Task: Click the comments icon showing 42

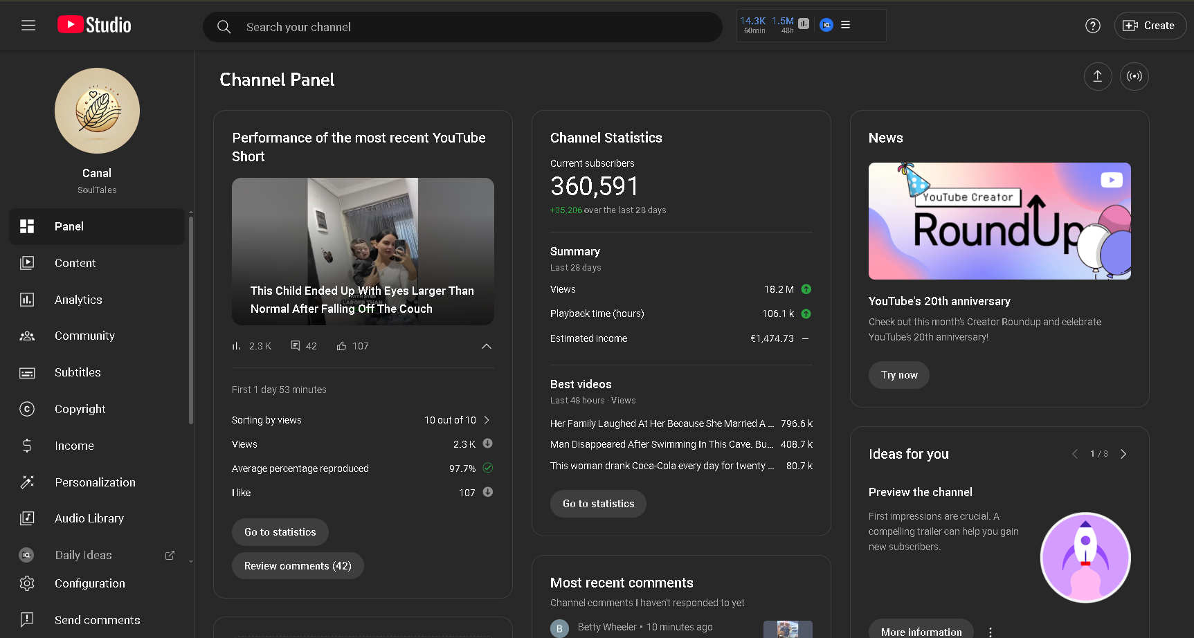Action: (x=296, y=345)
